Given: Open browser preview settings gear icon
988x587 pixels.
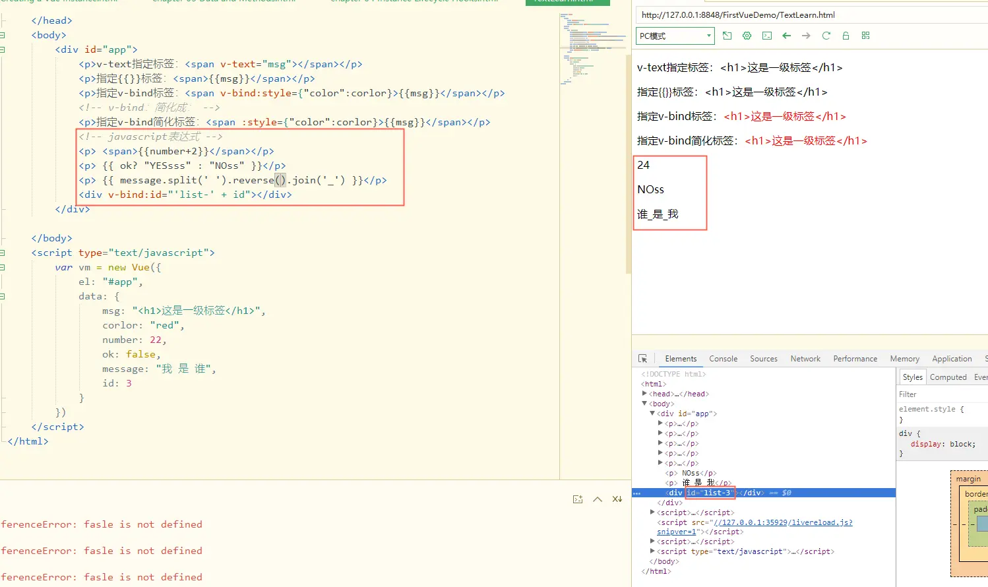Looking at the screenshot, I should pyautogui.click(x=747, y=36).
